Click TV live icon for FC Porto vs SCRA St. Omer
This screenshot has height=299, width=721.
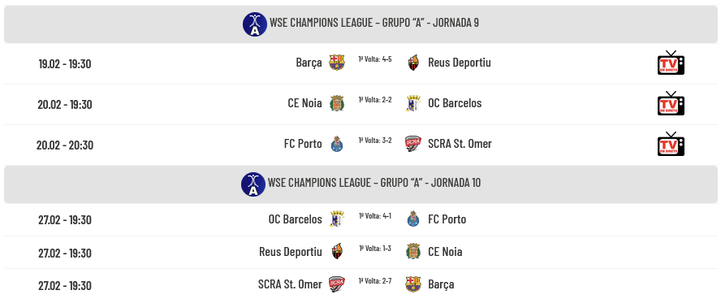[671, 144]
